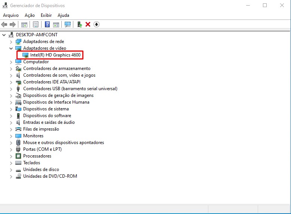291x214 pixels.
Task: Expand Dispositivos de sistema node
Action: 11,109
